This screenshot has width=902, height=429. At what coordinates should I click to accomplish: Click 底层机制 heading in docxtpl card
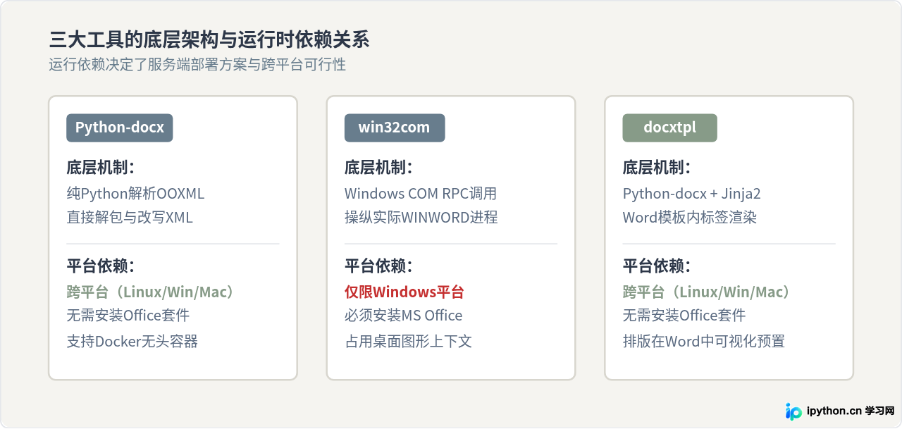tap(657, 168)
